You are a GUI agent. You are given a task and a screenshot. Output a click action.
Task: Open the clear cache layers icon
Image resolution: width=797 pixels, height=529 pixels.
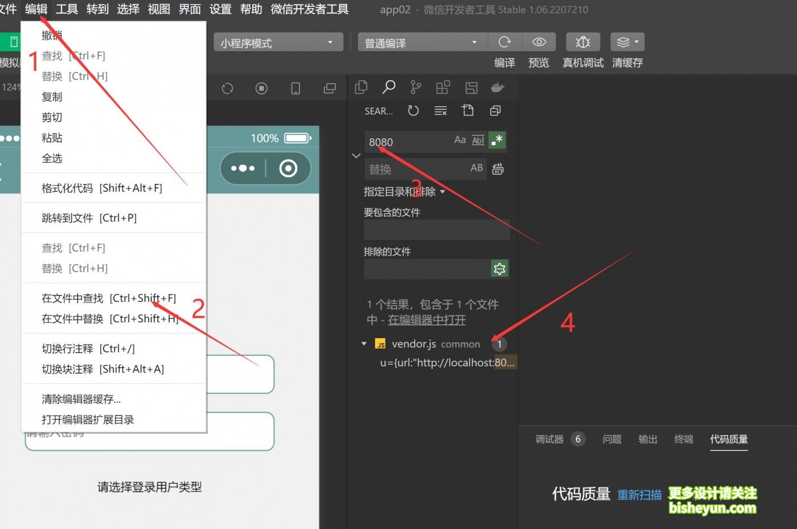pyautogui.click(x=623, y=42)
